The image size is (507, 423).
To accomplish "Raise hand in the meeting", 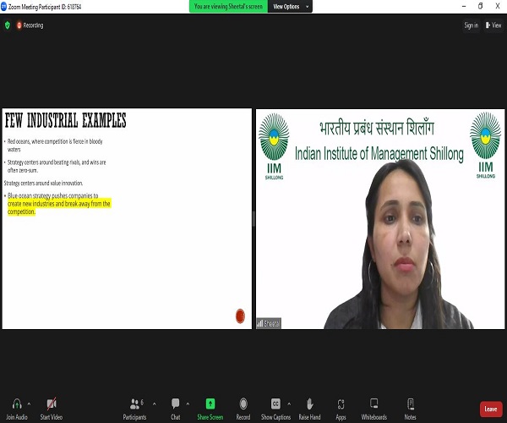I will click(x=309, y=409).
